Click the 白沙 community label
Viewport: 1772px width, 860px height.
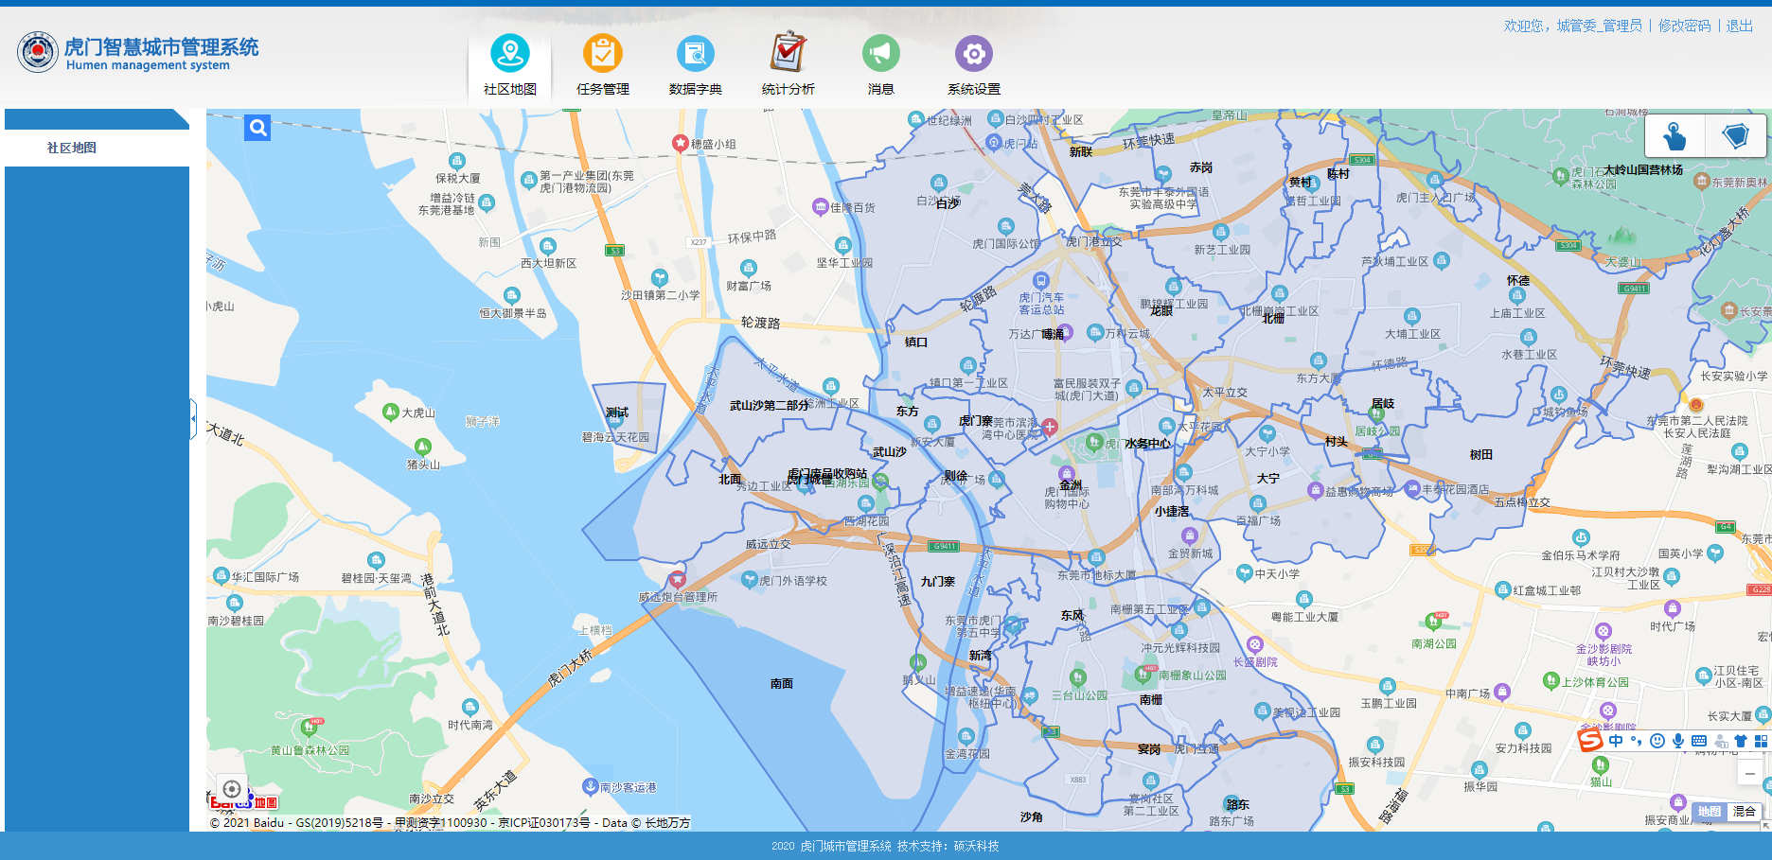(x=948, y=203)
